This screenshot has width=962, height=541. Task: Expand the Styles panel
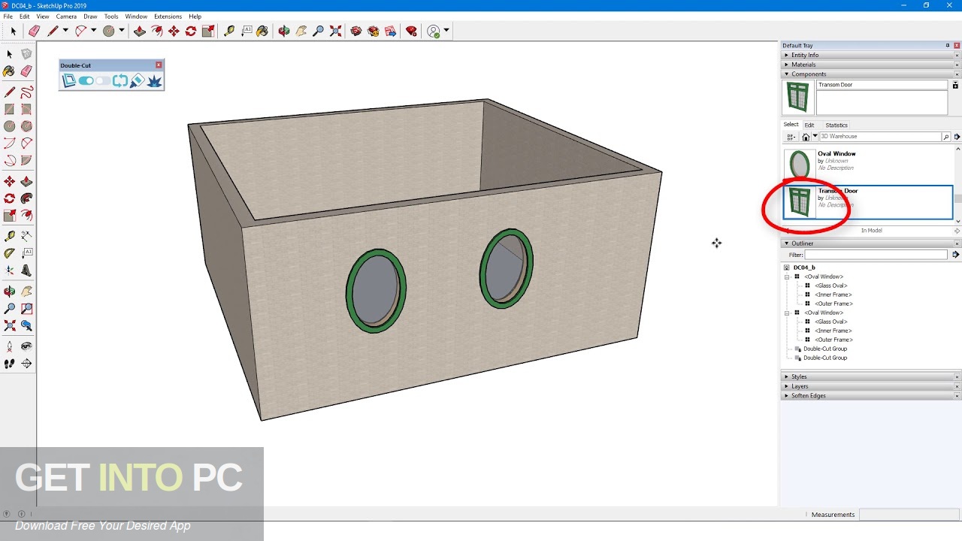point(787,376)
